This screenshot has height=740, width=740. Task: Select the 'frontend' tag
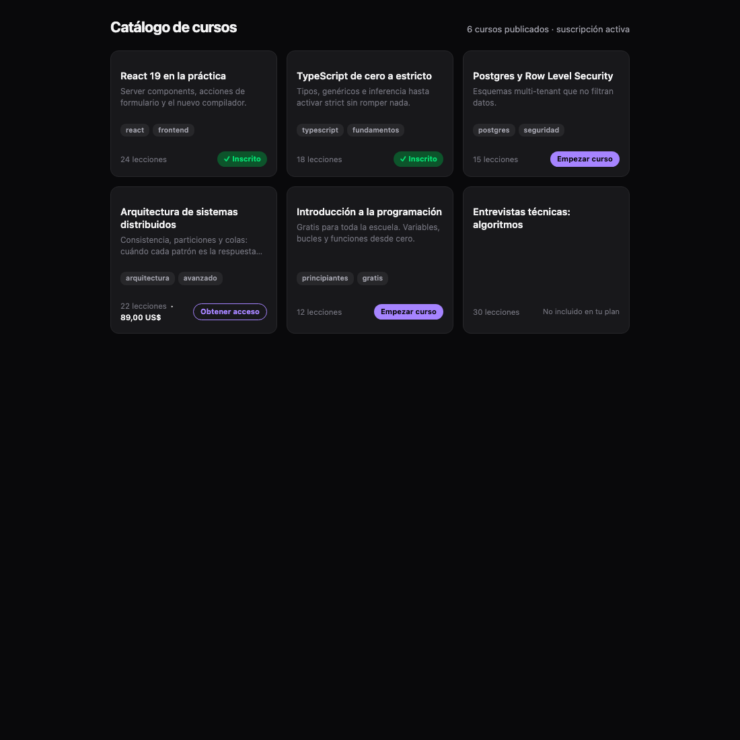tap(173, 131)
